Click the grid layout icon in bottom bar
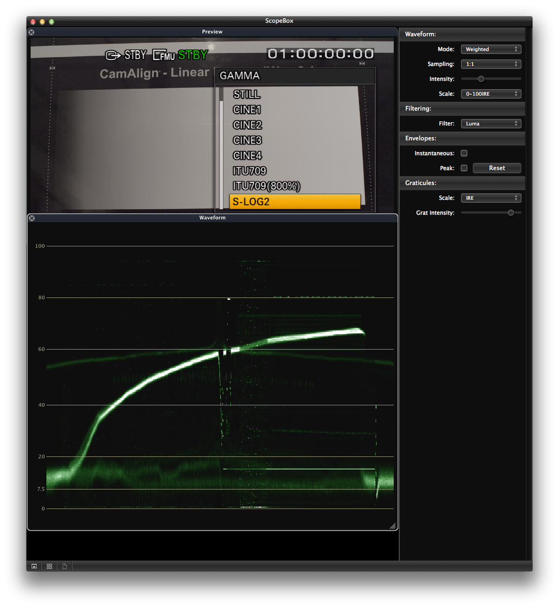The width and height of the screenshot is (559, 608). [49, 566]
